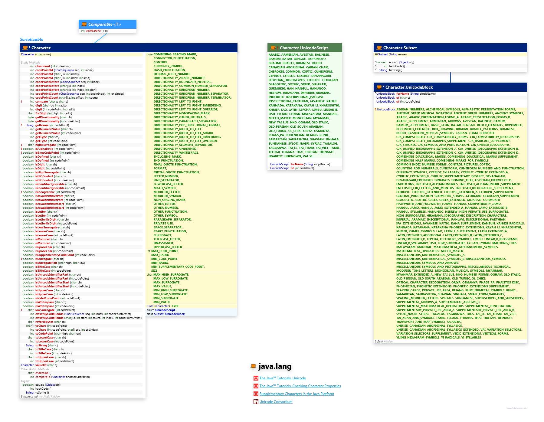Open the Unicode Consortium link
This screenshot has width=544, height=422.
click(x=276, y=402)
